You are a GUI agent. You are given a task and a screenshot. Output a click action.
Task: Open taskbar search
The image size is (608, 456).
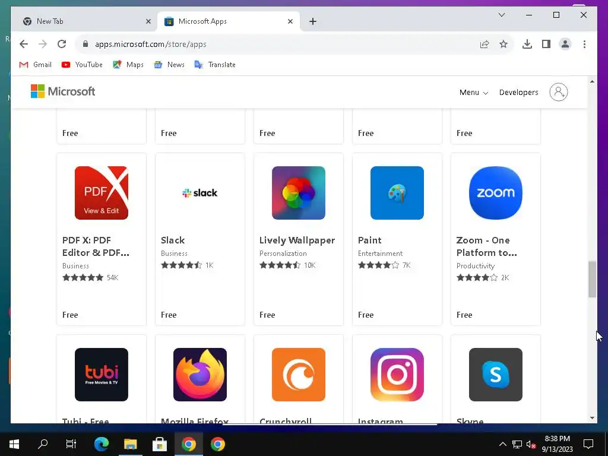coord(43,444)
